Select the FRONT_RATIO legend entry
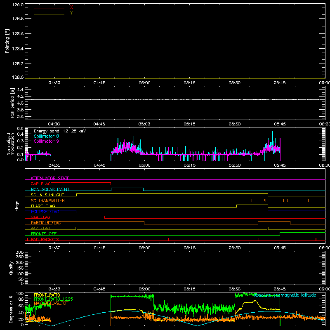The image size is (330, 330). click(x=47, y=295)
